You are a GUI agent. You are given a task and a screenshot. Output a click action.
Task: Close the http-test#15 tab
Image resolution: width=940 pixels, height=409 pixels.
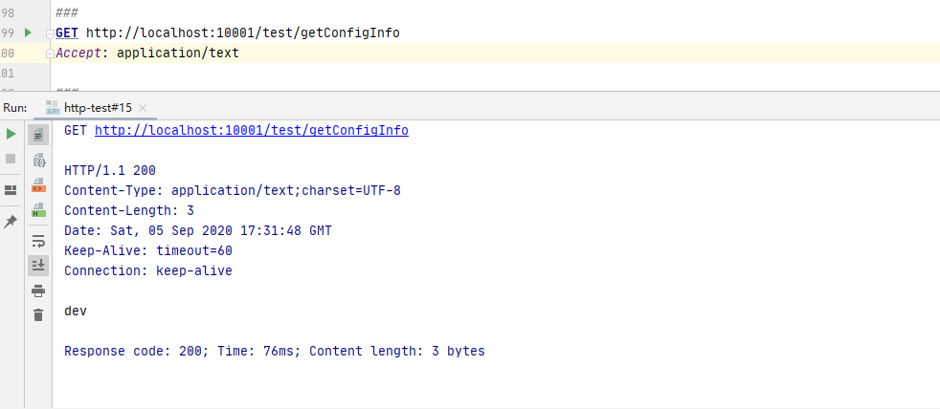click(142, 108)
